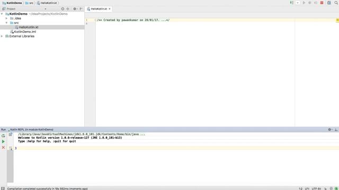Open Project panel gear settings
The width and height of the screenshot is (339, 190).
pyautogui.click(x=75, y=9)
